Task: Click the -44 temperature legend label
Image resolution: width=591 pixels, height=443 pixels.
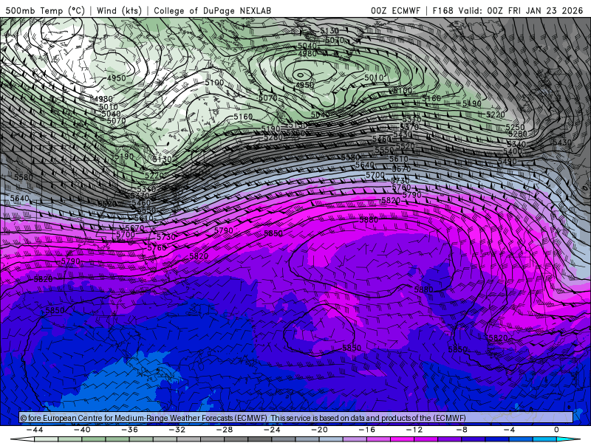Action: coord(35,430)
